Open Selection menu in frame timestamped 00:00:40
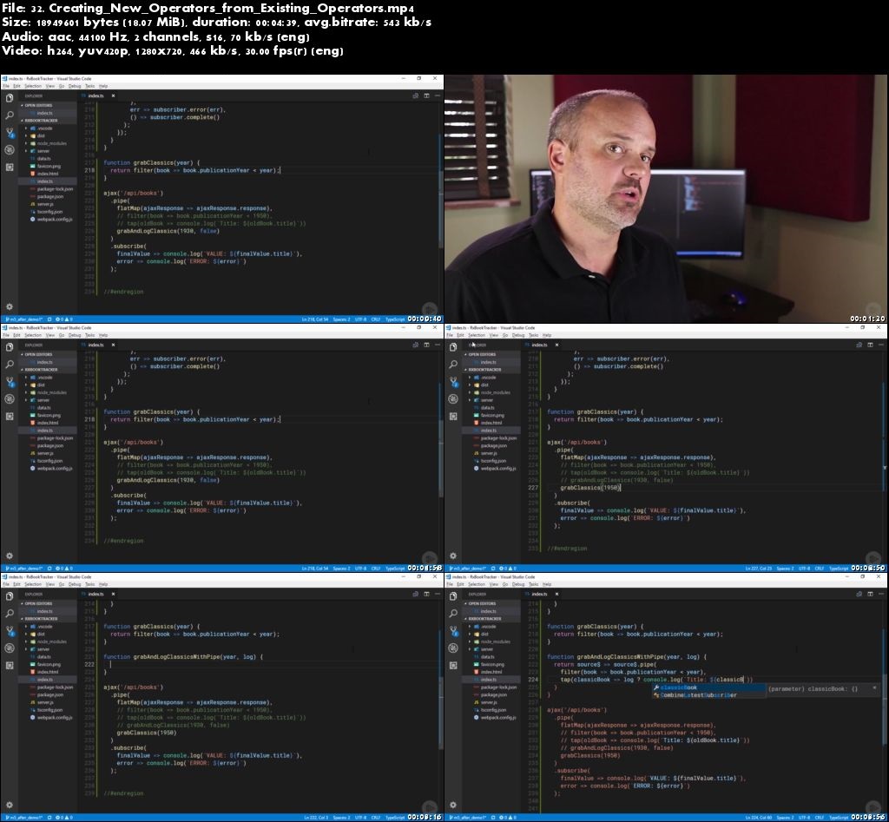Screen dimensions: 889x822 pos(33,87)
